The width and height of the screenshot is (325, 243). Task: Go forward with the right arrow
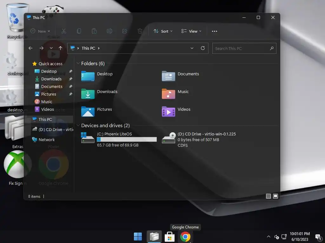[x=42, y=48]
